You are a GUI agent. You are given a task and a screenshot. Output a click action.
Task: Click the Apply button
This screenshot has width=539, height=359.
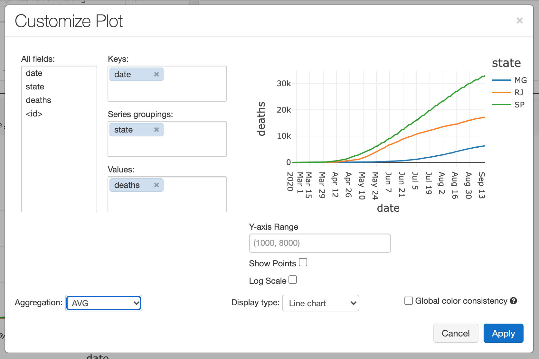(x=503, y=333)
